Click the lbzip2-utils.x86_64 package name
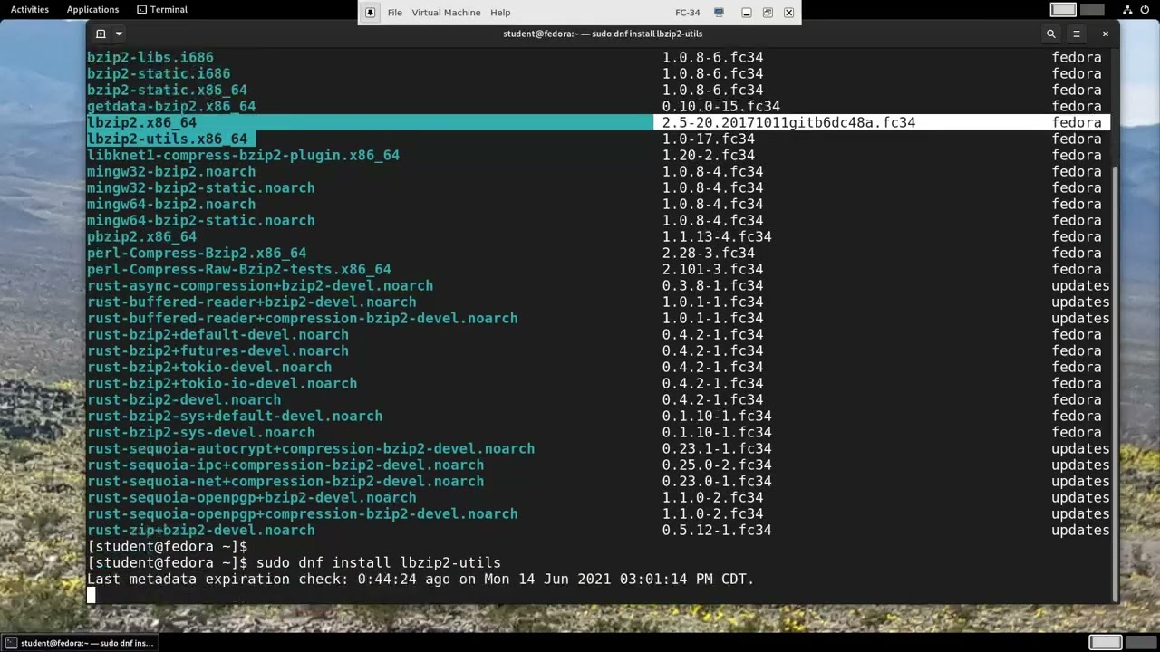The image size is (1160, 652). point(167,139)
